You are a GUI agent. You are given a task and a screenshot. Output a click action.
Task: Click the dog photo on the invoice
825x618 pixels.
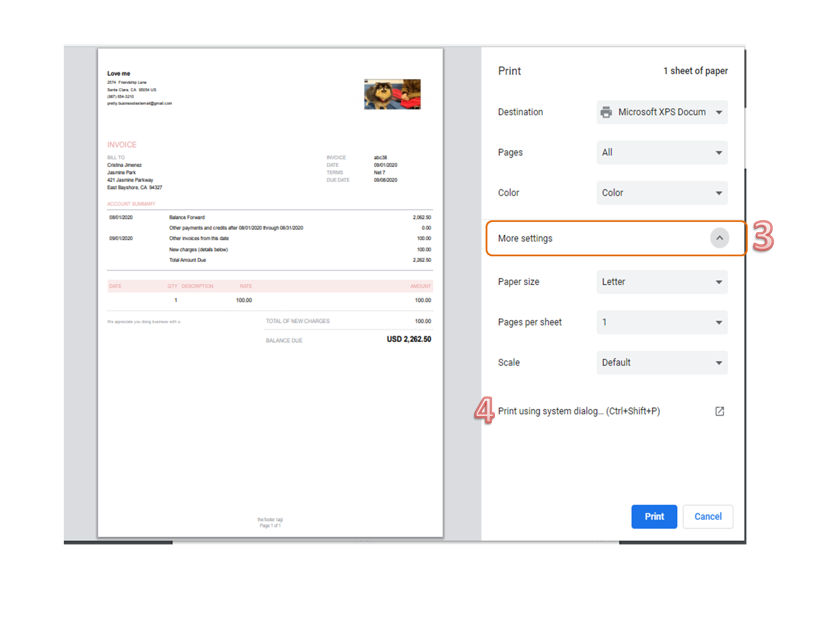[x=392, y=94]
